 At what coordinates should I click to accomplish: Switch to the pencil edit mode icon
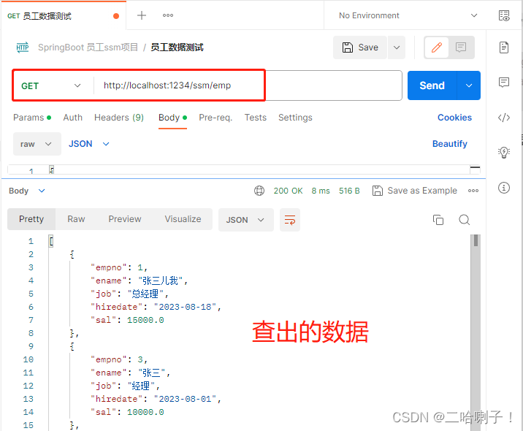point(437,47)
